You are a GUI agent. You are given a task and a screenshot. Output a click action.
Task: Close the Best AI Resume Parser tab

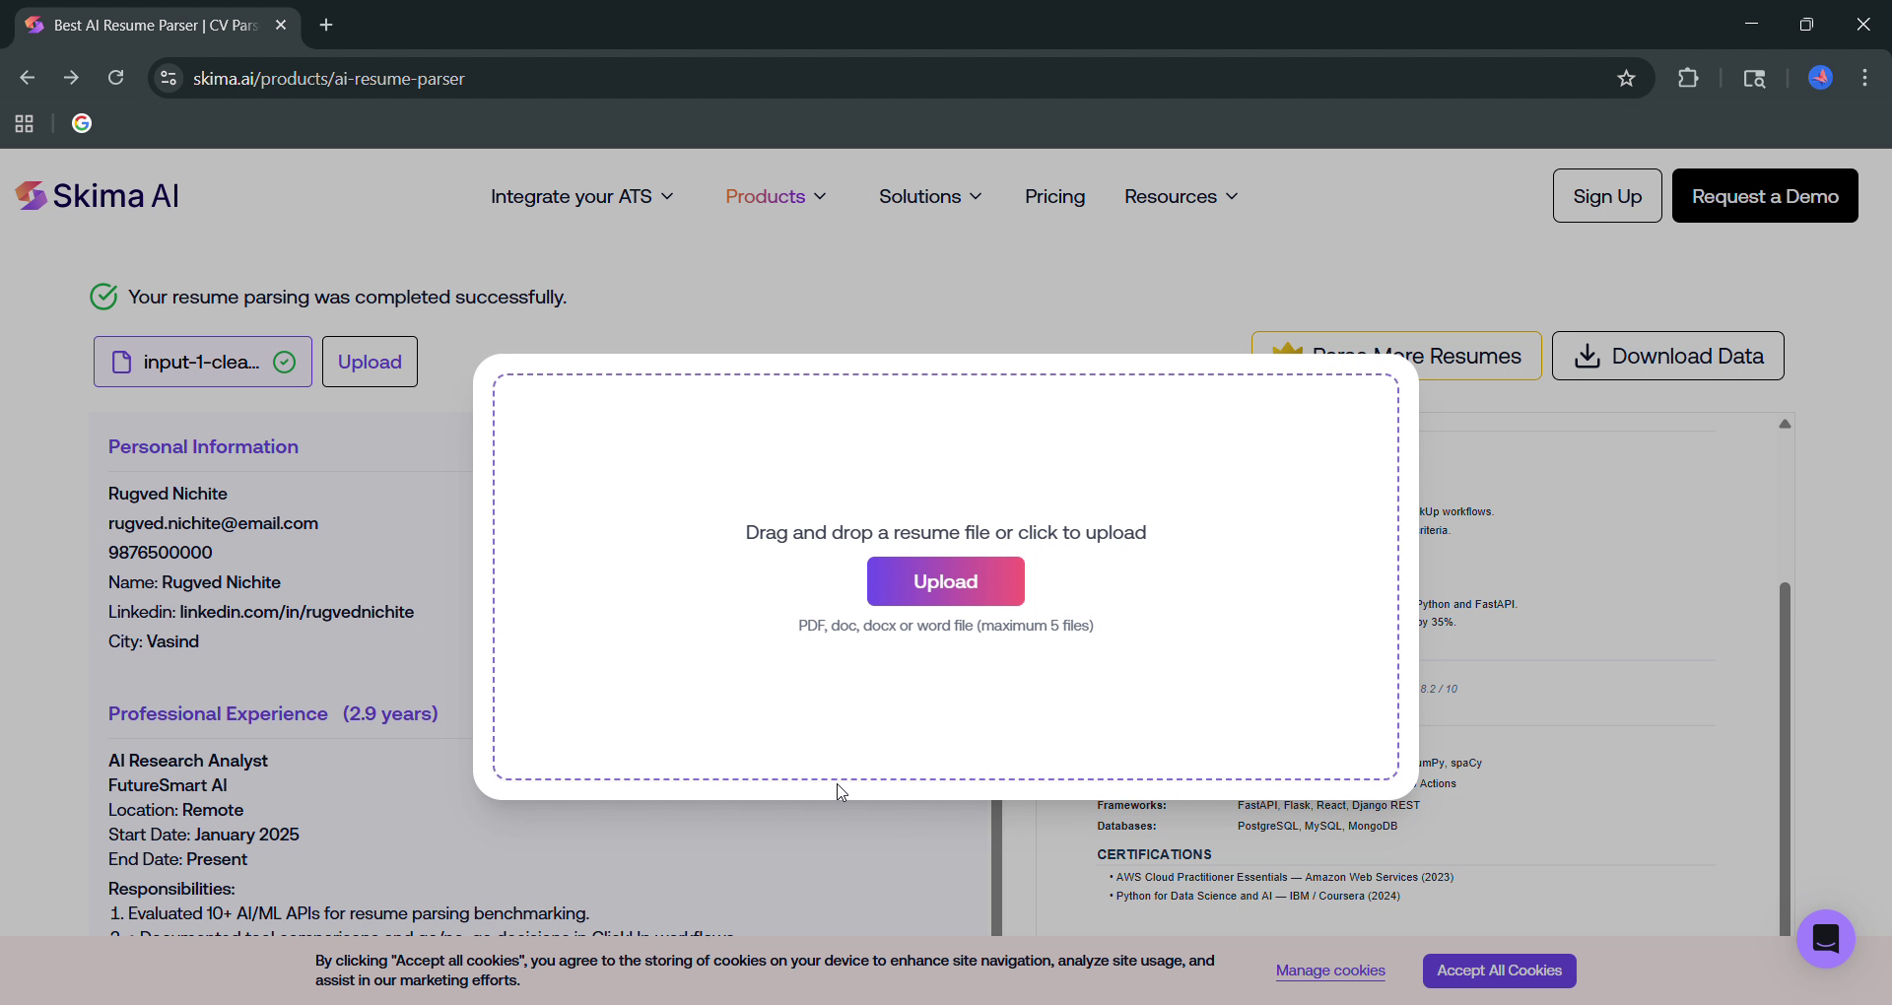281,25
